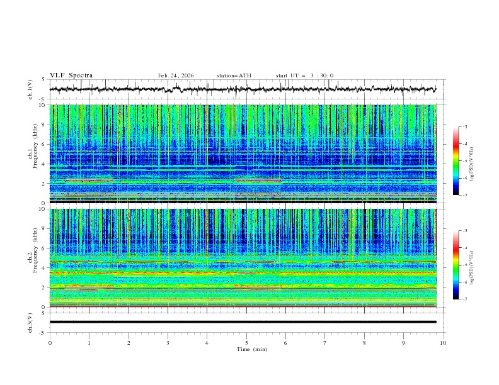Screen dimensions: 499x385
Task: Click time axis tick label "0"
Action: [x=50, y=343]
